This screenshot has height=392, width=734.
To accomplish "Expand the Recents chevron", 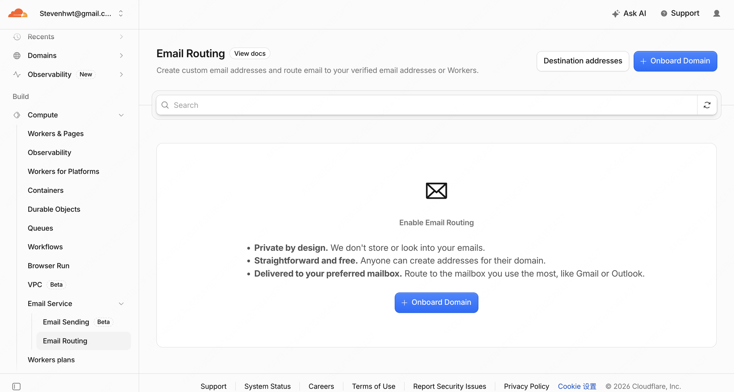I will click(121, 37).
